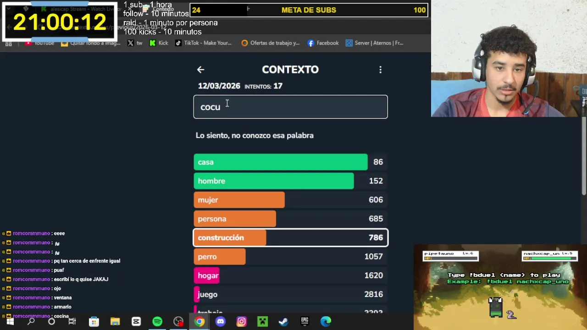Open the Server | Aternos bookmark
This screenshot has width=587, height=330.
pyautogui.click(x=374, y=43)
